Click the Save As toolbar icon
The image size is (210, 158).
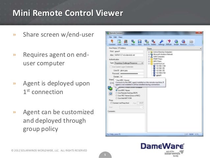[146, 43]
